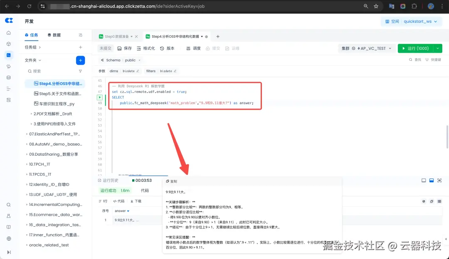Expand the 3.使用PIPE持续导入文件 folder
The width and height of the screenshot is (449, 259).
[31, 124]
